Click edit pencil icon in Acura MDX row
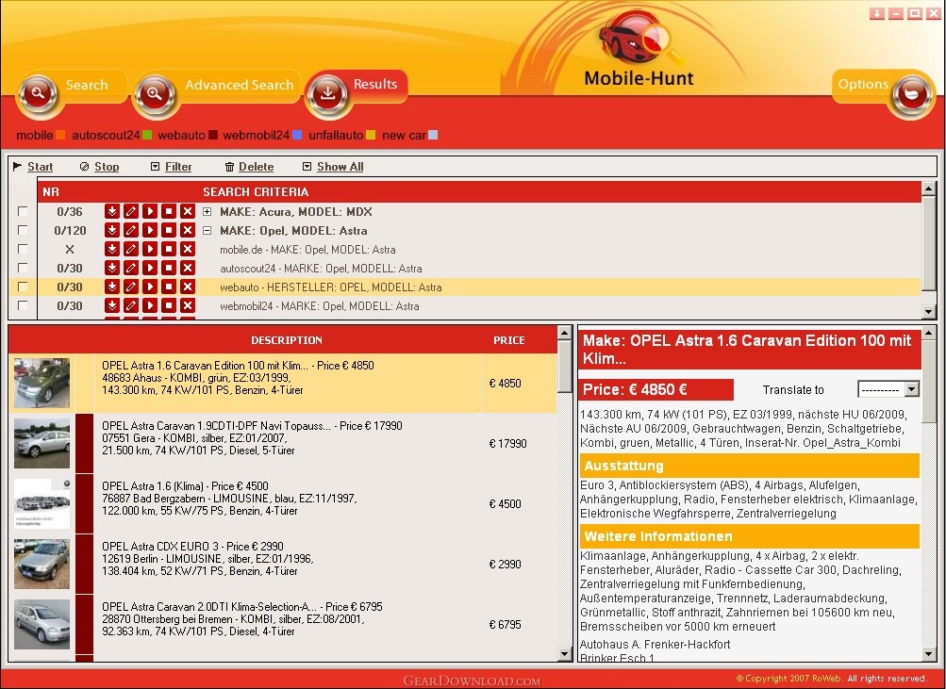Screen dimensions: 946x689 (x=130, y=211)
